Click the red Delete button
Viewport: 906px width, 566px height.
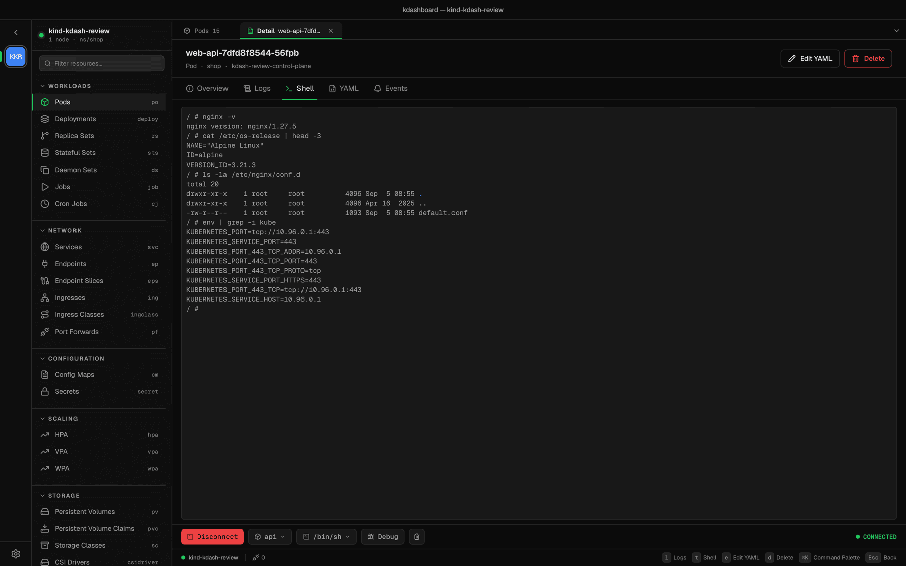[868, 59]
